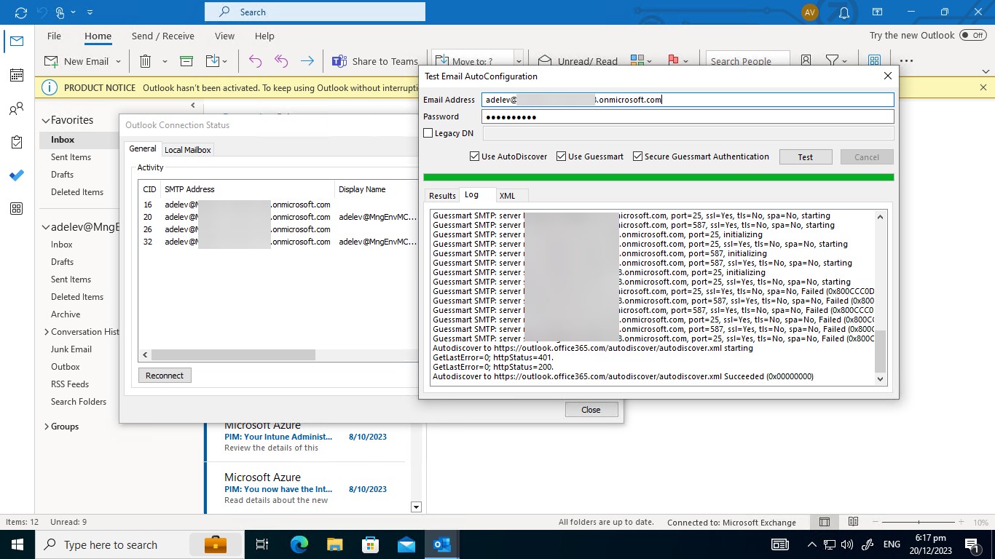Open the View ribbon tab

[224, 36]
